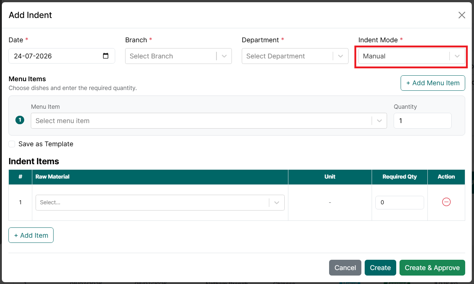Click the Add Item button

click(x=31, y=236)
